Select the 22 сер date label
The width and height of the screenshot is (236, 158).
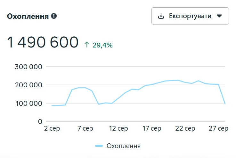point(185,128)
